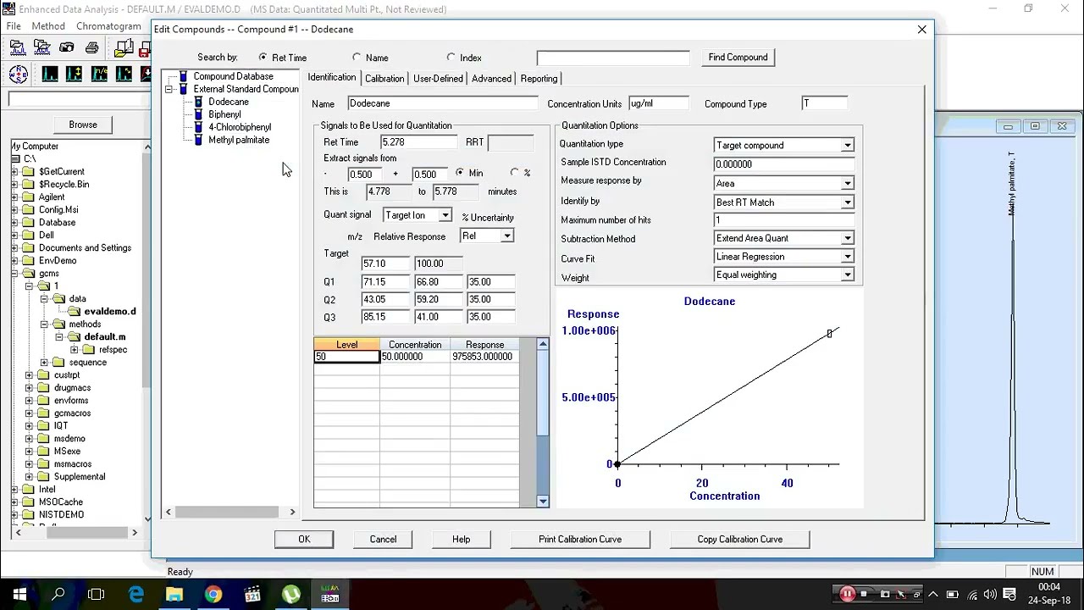Open uTorrent from the taskbar
1084x610 pixels.
[x=291, y=594]
